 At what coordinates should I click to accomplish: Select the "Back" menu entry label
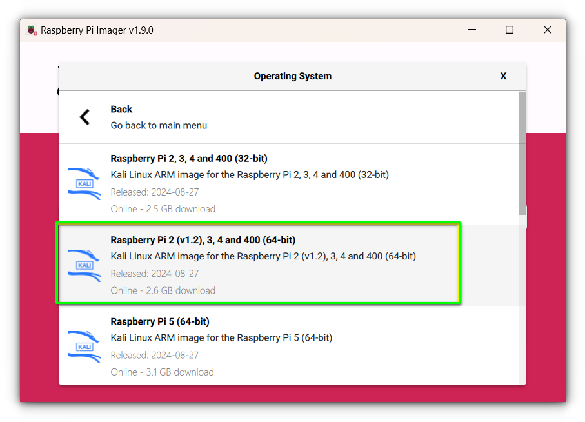pyautogui.click(x=121, y=109)
